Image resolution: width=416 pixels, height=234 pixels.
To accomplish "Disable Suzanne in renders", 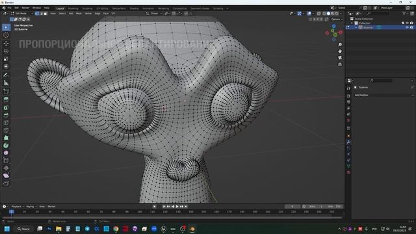I will 411,27.
